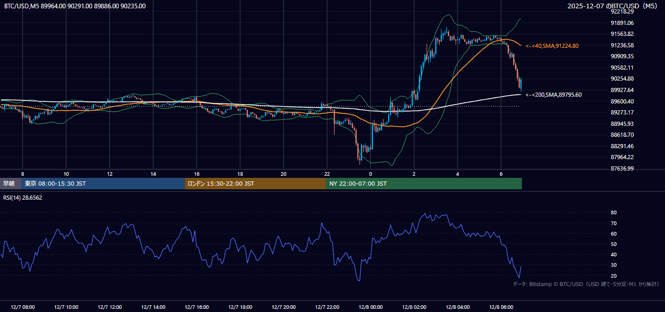Click price axis value 90582.11

(x=622, y=68)
